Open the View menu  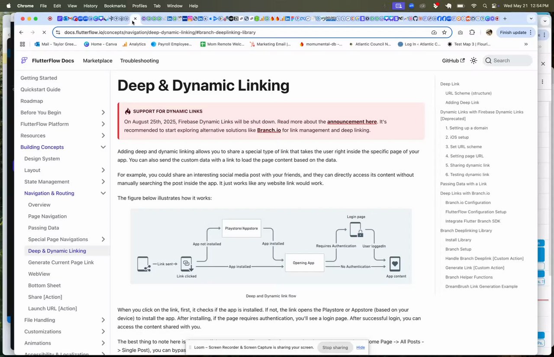tap(72, 6)
